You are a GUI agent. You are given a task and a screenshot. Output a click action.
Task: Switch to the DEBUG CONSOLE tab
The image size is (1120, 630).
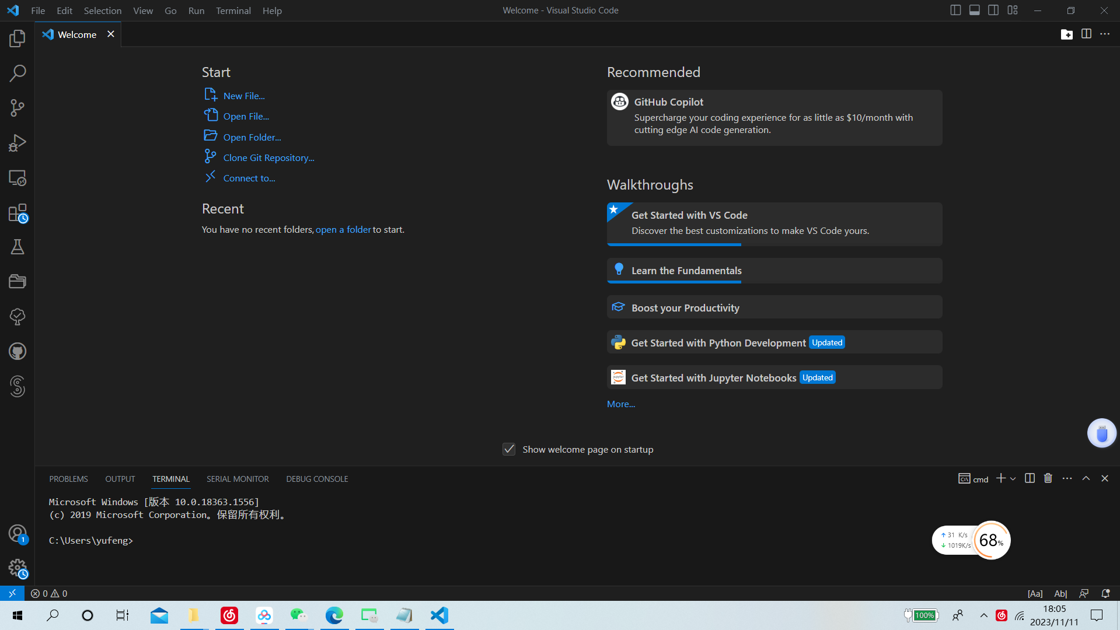click(x=317, y=479)
